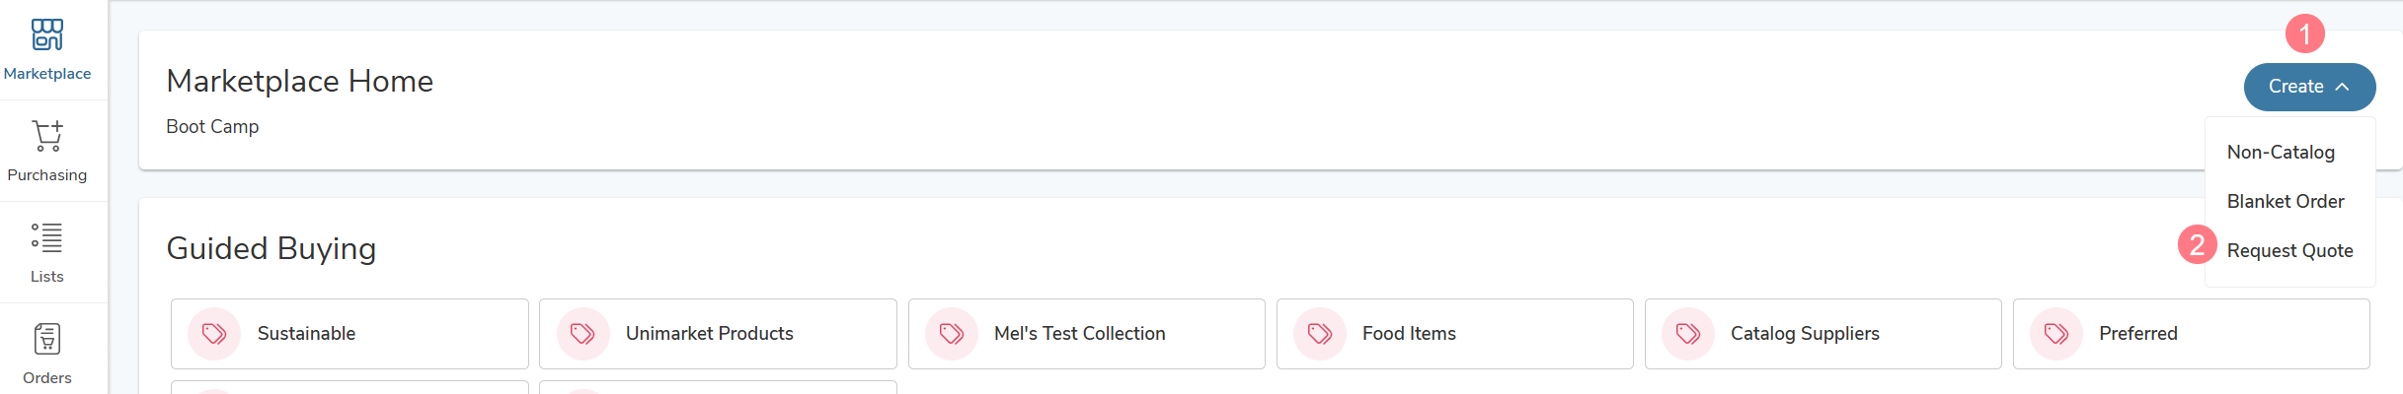This screenshot has height=394, width=2403.
Task: Click the tag icon beside Food Items
Action: pos(1320,334)
